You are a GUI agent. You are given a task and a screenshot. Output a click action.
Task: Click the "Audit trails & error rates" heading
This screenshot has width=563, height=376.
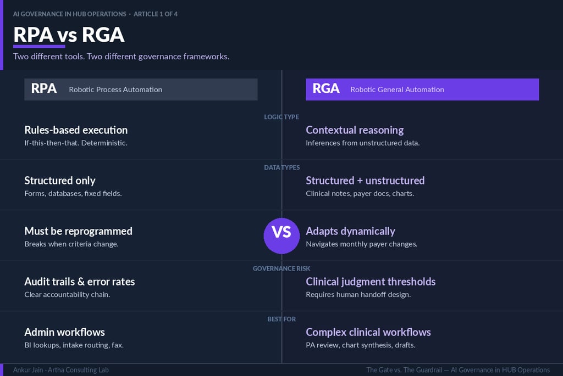point(79,282)
